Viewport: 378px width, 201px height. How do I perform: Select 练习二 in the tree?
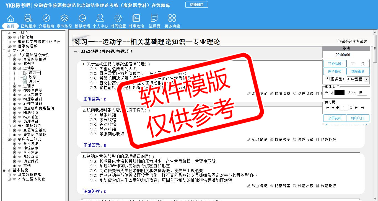(x=34, y=77)
